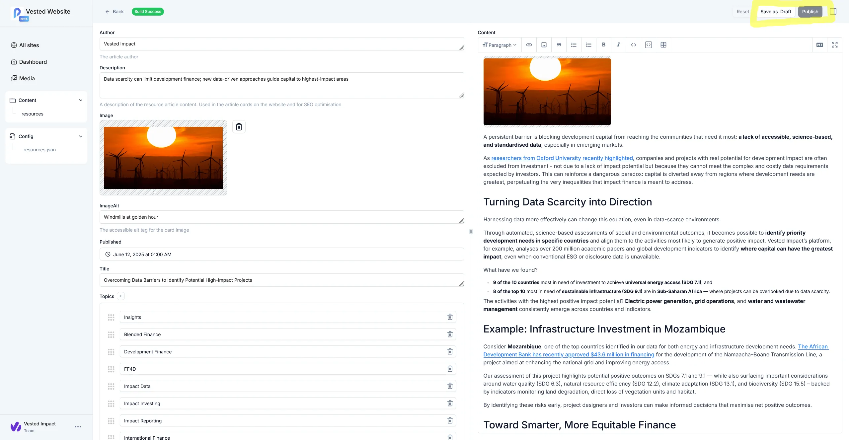Insert a table into the article

tap(663, 45)
